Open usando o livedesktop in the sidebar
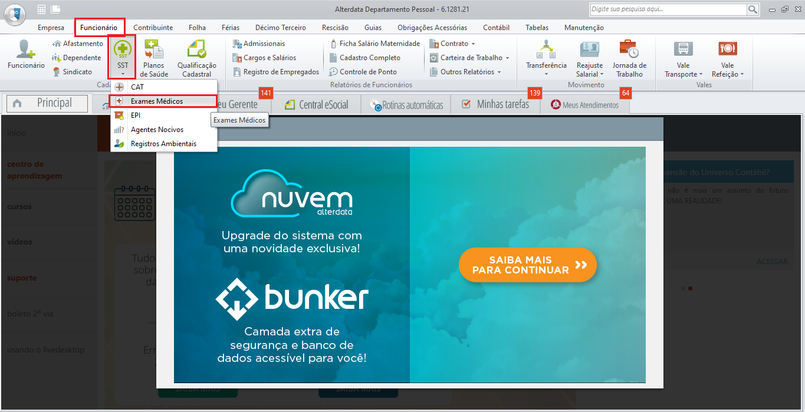805x412 pixels. 45,350
